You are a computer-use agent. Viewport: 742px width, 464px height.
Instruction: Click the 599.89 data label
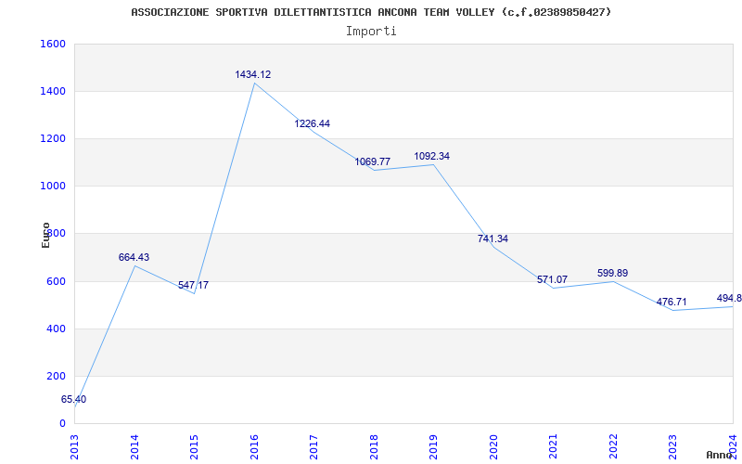click(612, 274)
